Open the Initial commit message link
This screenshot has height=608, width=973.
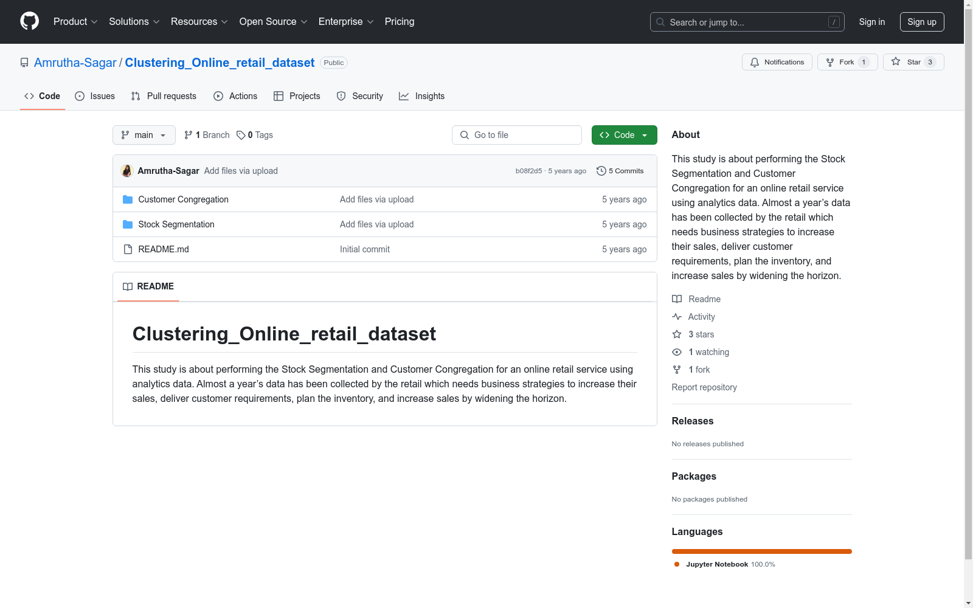[x=365, y=249]
